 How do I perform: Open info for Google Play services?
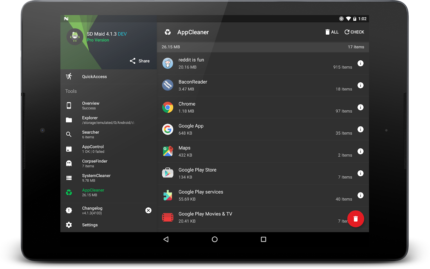pyautogui.click(x=360, y=195)
